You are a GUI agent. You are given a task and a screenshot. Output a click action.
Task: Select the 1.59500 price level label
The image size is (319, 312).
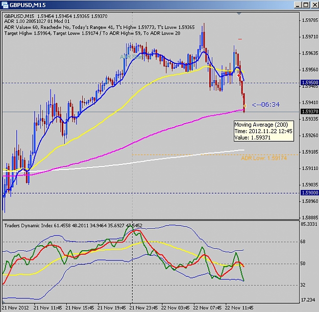[x=310, y=82]
